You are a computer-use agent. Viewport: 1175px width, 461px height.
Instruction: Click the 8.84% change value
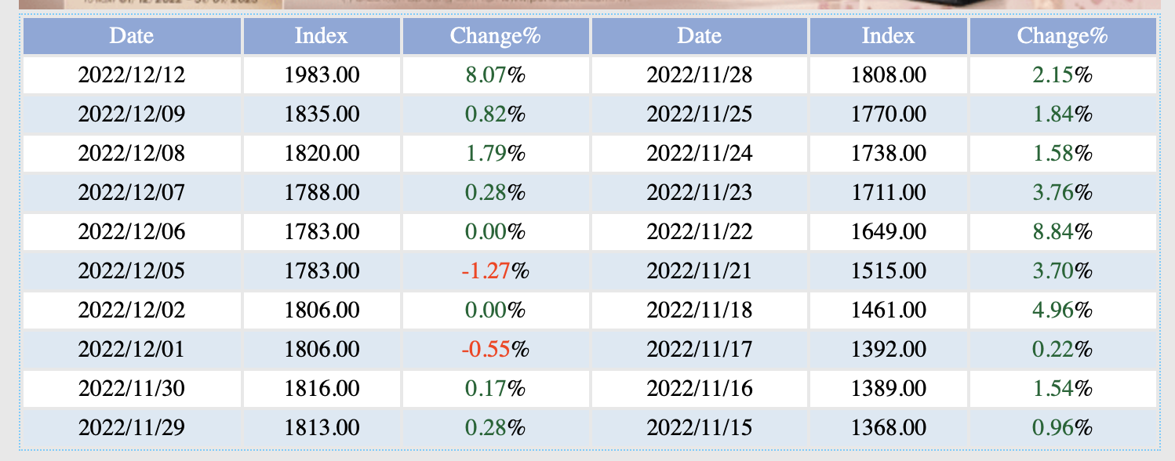(1063, 232)
